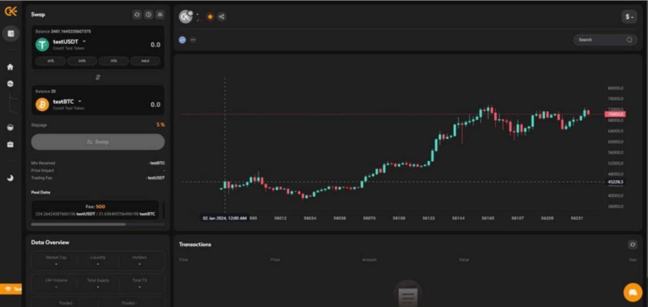Click the share icon beside the star
The width and height of the screenshot is (648, 307).
[x=222, y=17]
